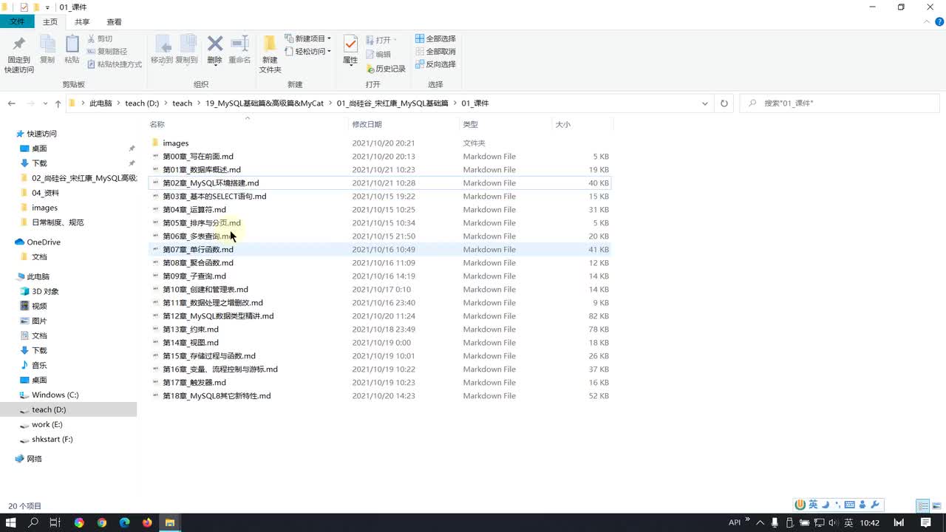Open 3D 对象 in navigation pane

45,291
